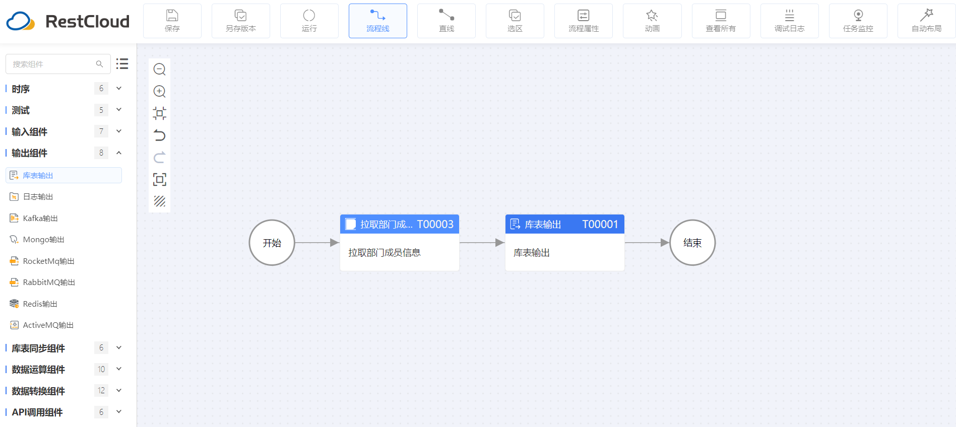956x427 pixels.
Task: Select the ActiveMQ输出 component
Action: point(63,325)
